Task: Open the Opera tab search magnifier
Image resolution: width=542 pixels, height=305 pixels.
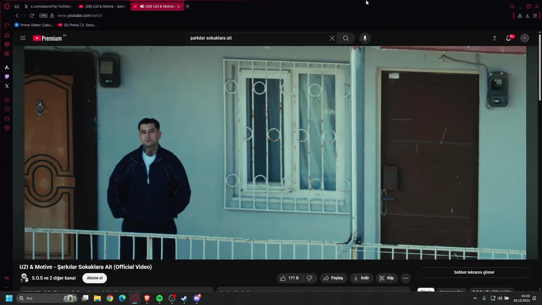Action: pyautogui.click(x=512, y=6)
